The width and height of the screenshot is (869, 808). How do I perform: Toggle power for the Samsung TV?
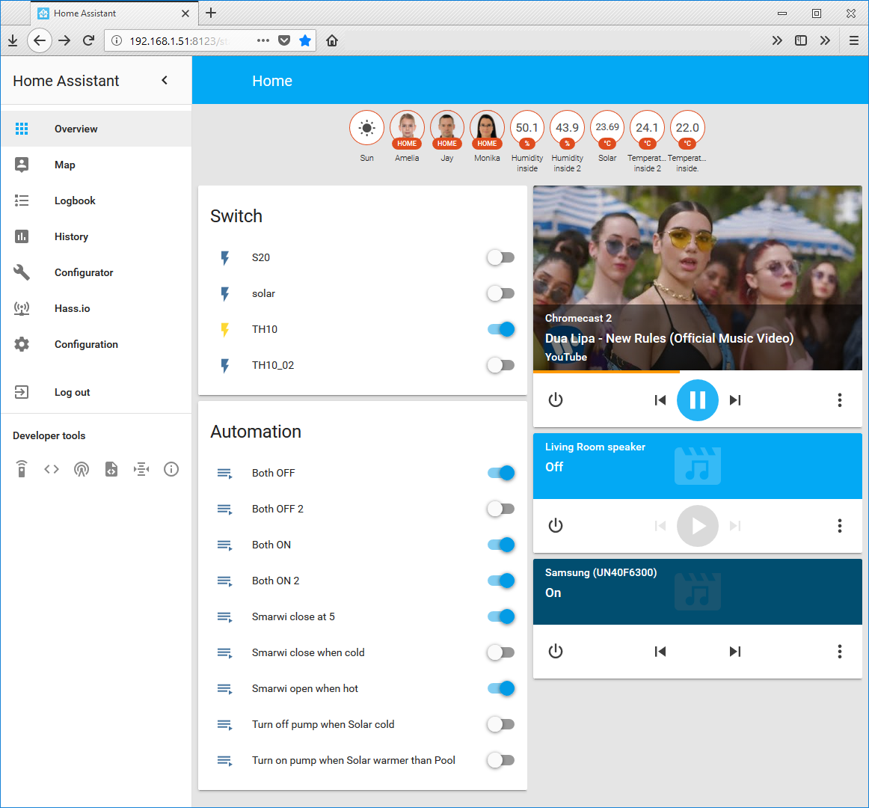click(x=556, y=651)
